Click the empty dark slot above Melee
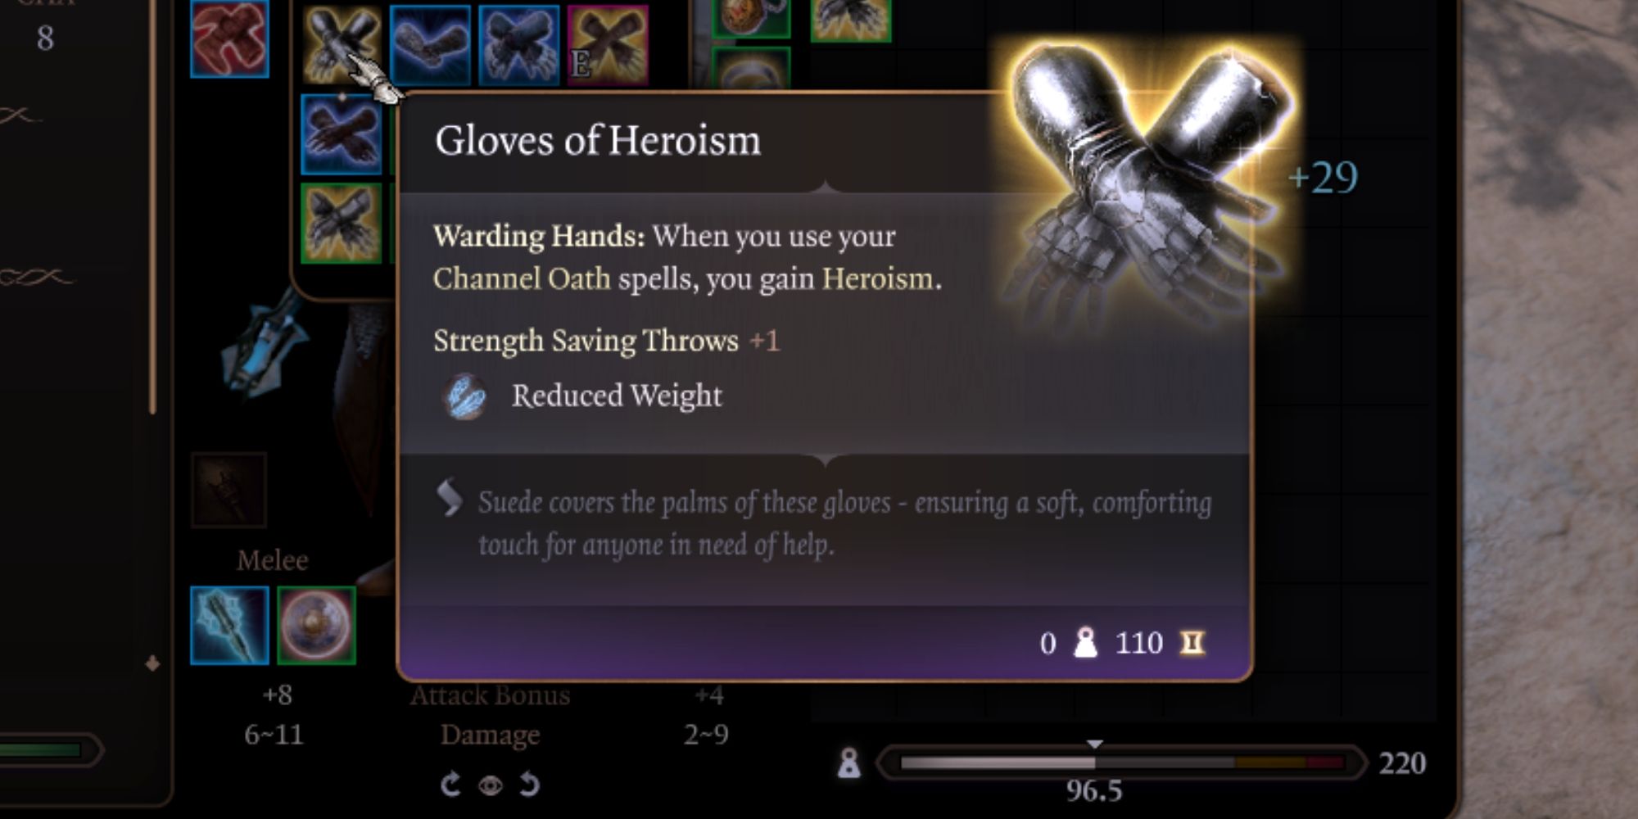1638x819 pixels. point(229,490)
